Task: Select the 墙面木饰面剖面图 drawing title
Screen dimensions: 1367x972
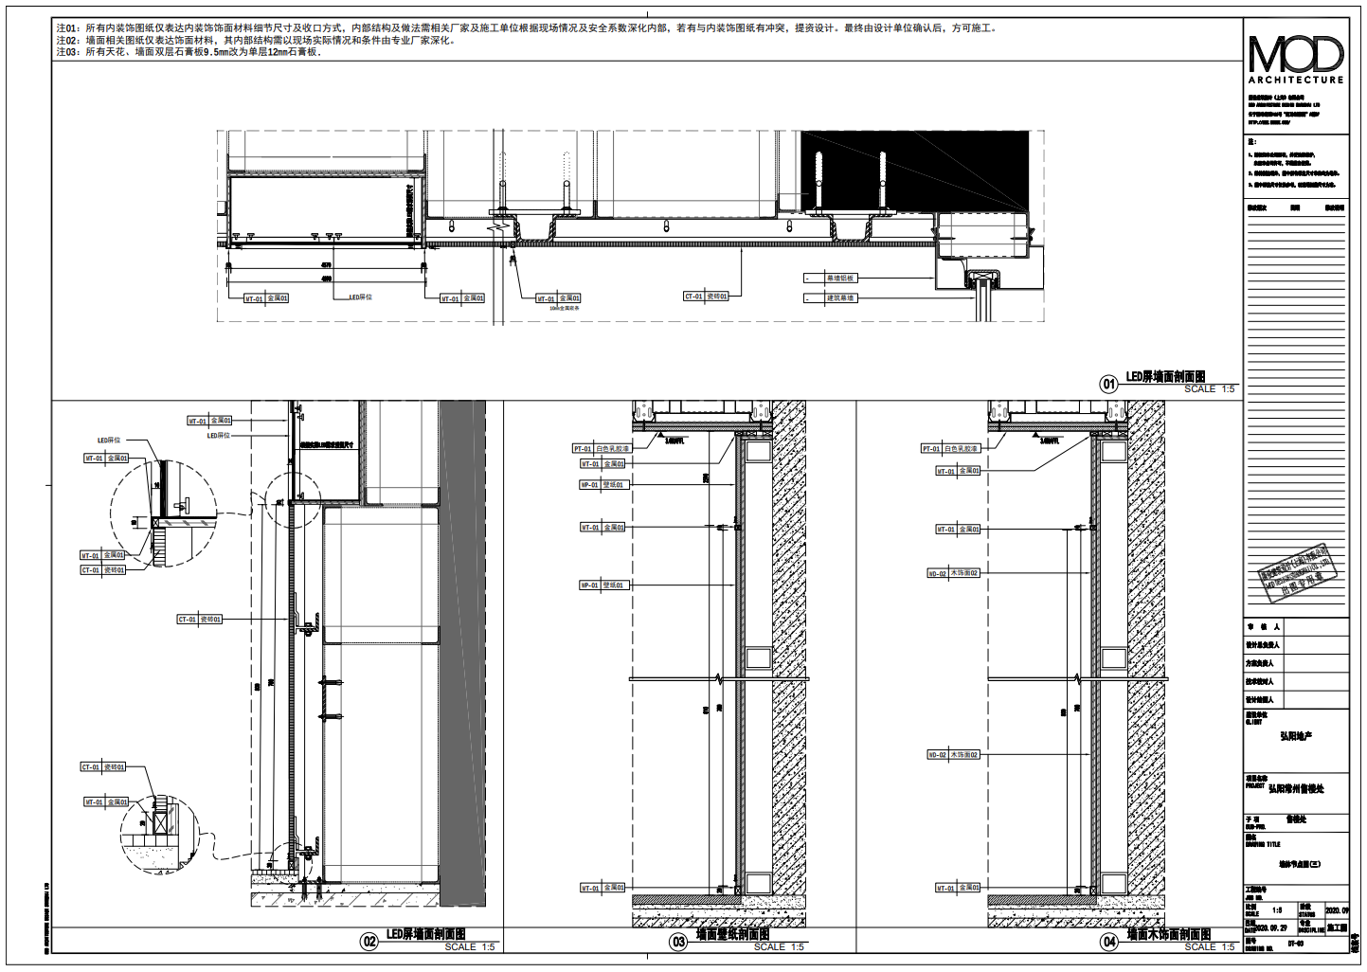Action: (1169, 935)
